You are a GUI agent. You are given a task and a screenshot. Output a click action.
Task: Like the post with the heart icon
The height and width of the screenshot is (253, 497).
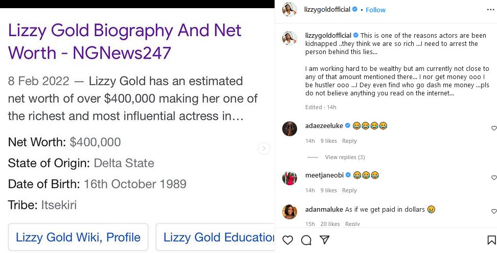[x=288, y=240]
